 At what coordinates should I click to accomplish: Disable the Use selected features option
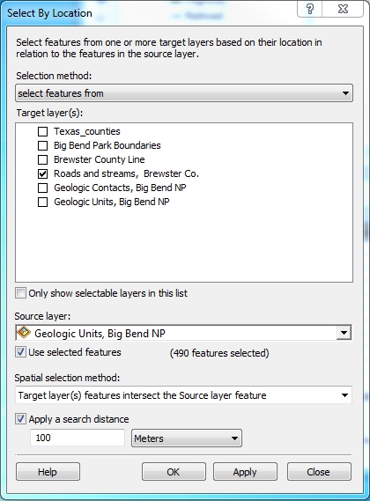(21, 352)
